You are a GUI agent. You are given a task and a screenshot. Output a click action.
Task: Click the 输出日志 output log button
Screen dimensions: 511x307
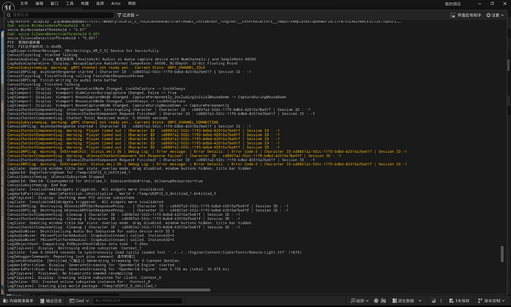coord(51,301)
